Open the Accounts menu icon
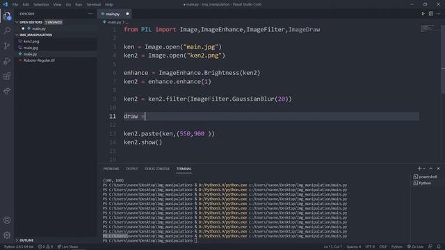 7,220
